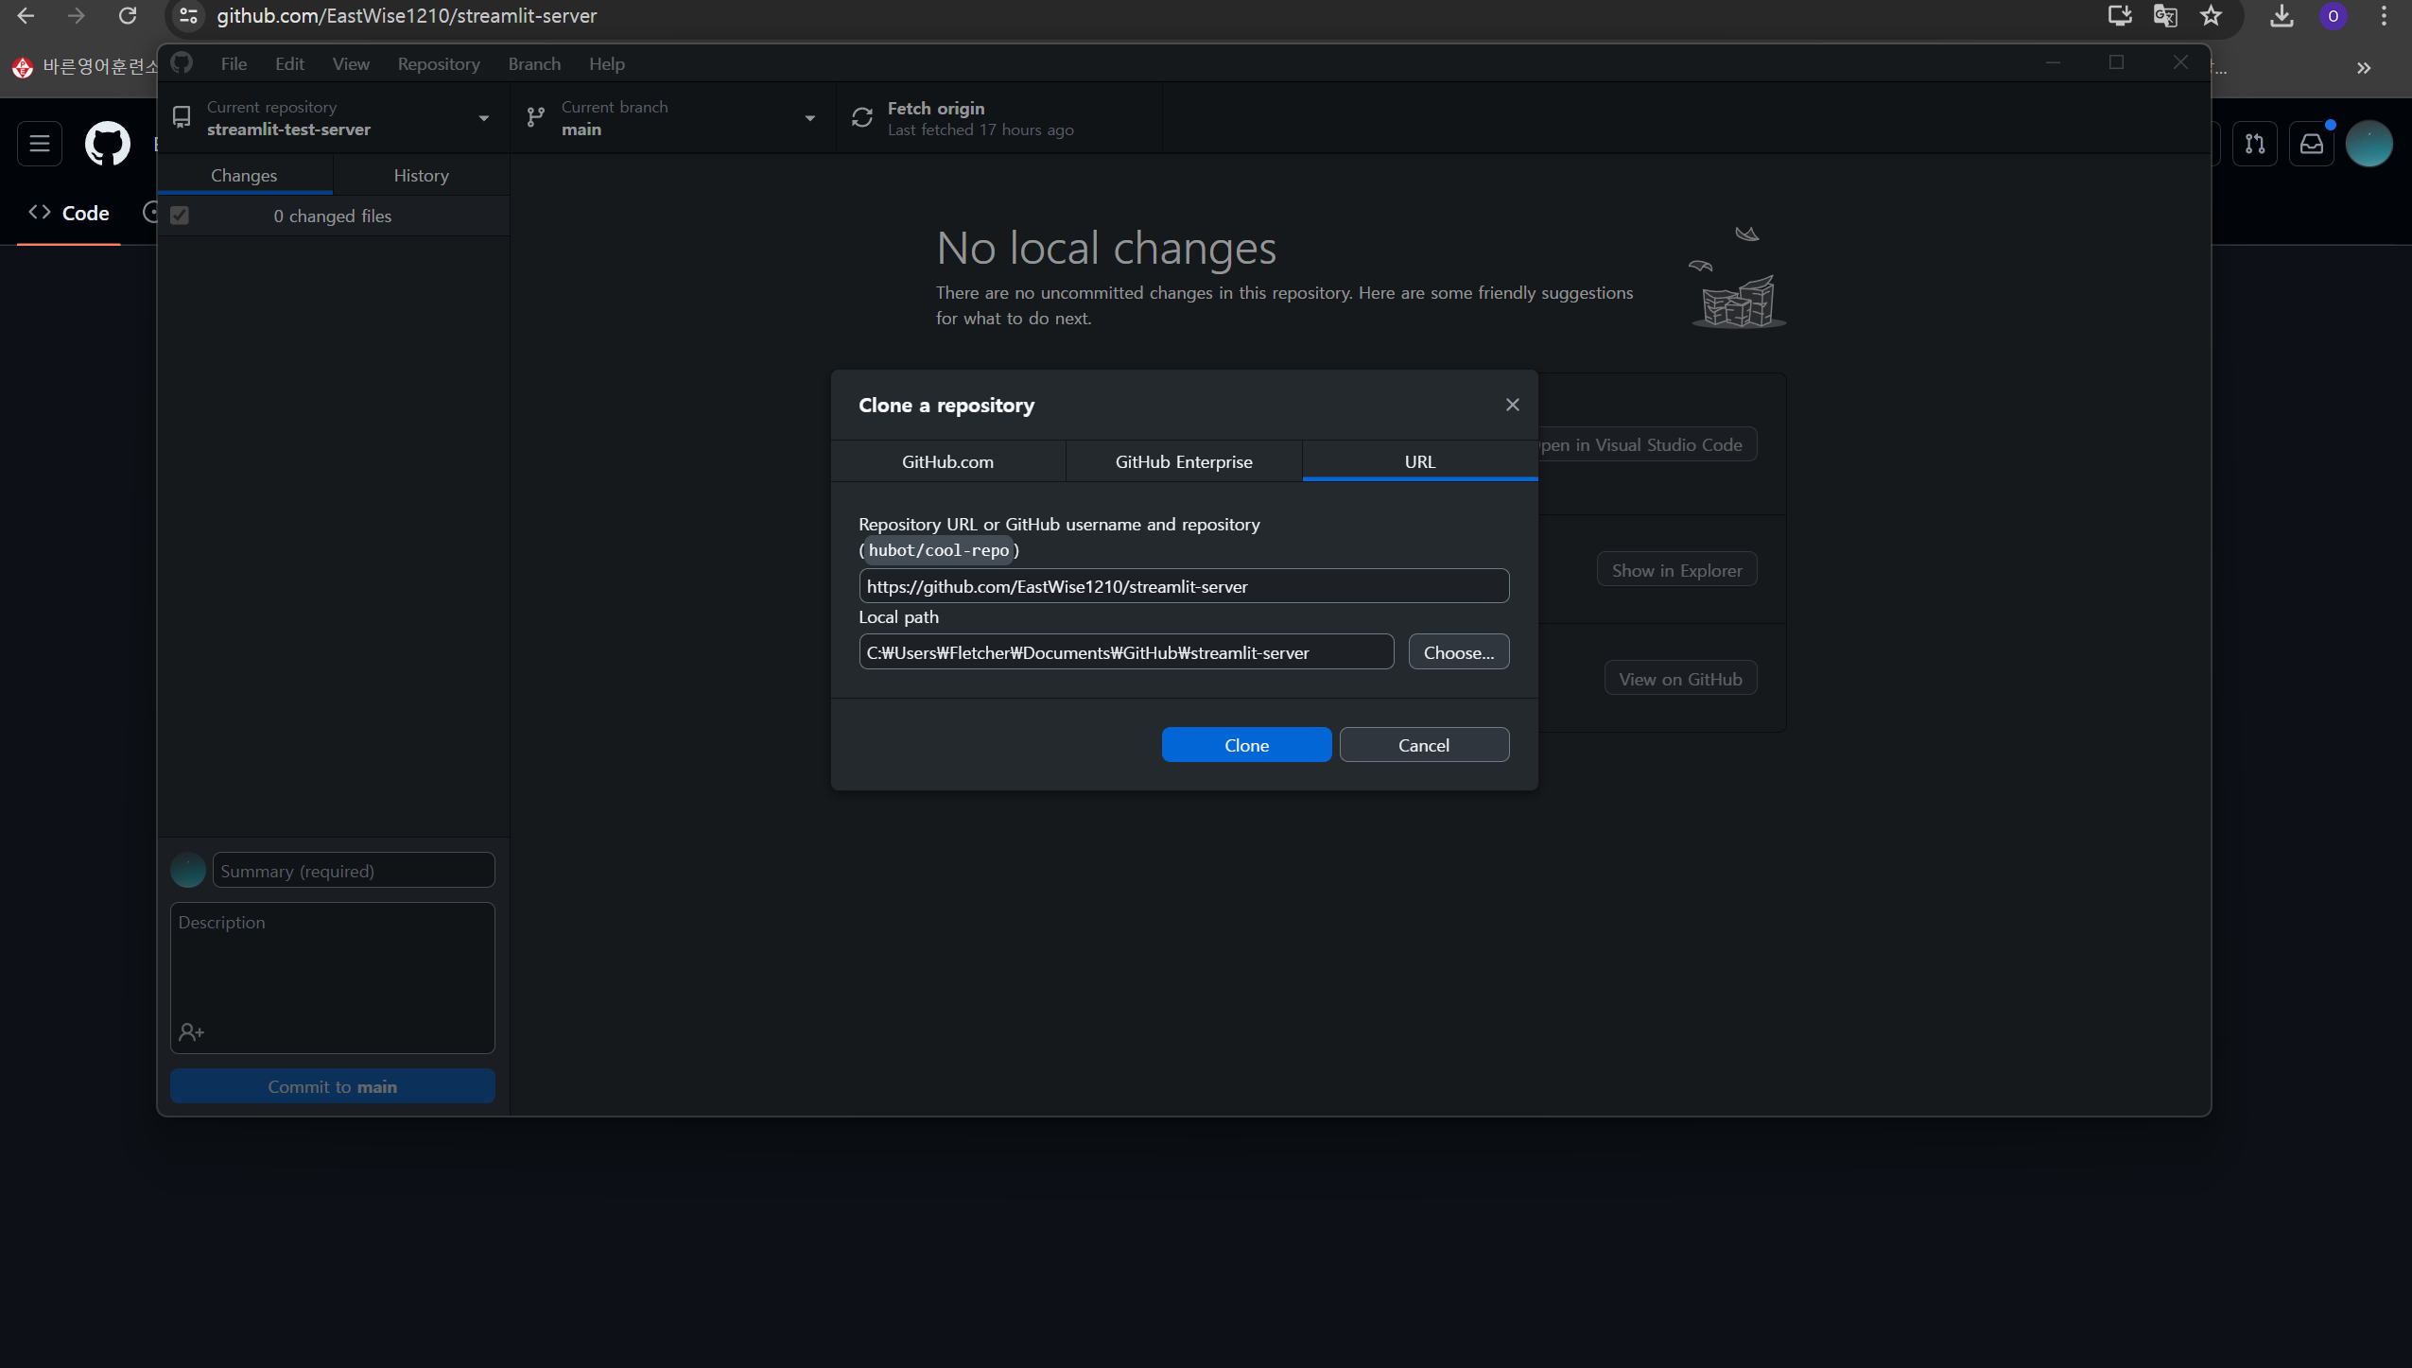Expand the Current branch dropdown

(x=672, y=117)
